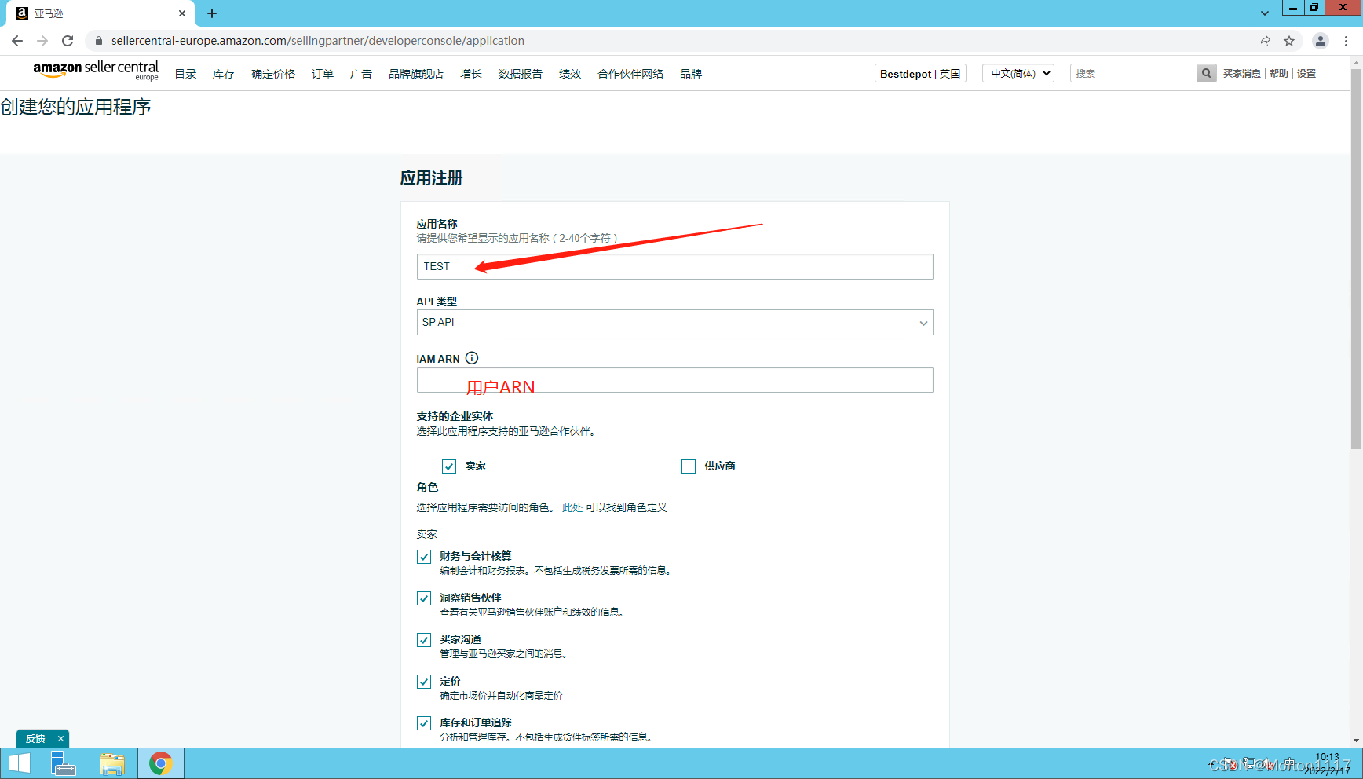Toggle the 买家沟通 role checkbox
This screenshot has width=1363, height=779.
[x=424, y=640]
